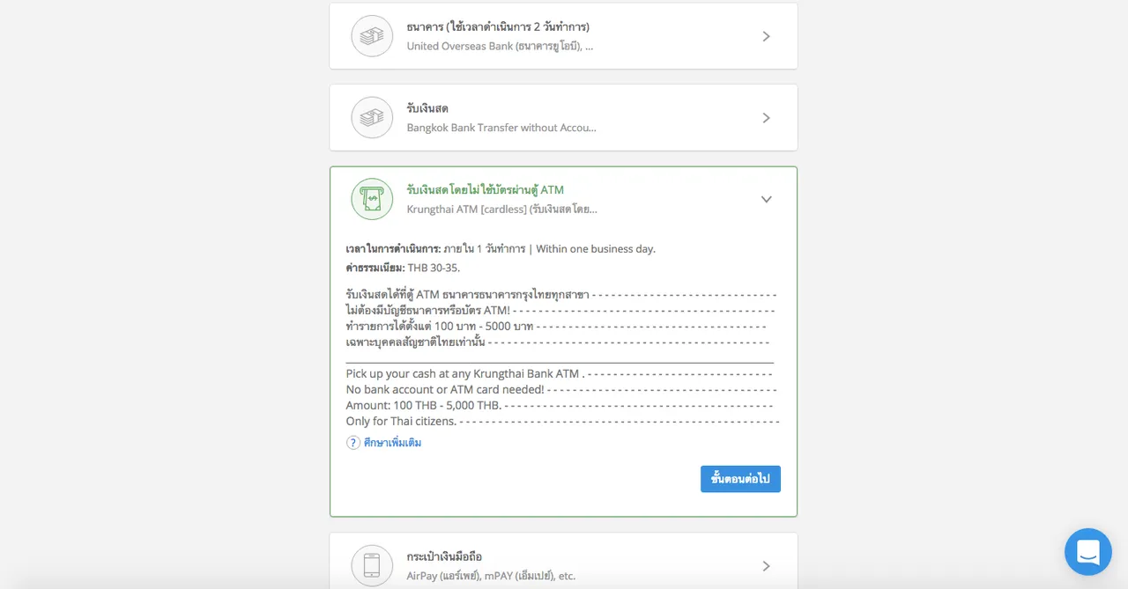Select ธนาคาร (ใช้เวลาดำเนินการ 2 วันทำการ) title
Viewport: 1128px width, 589px height.
498,26
